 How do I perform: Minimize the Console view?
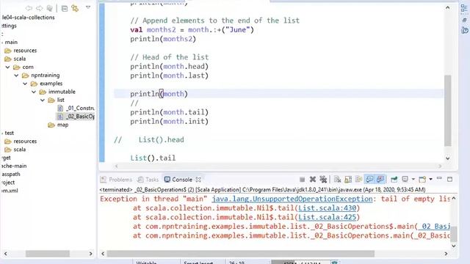(x=439, y=179)
